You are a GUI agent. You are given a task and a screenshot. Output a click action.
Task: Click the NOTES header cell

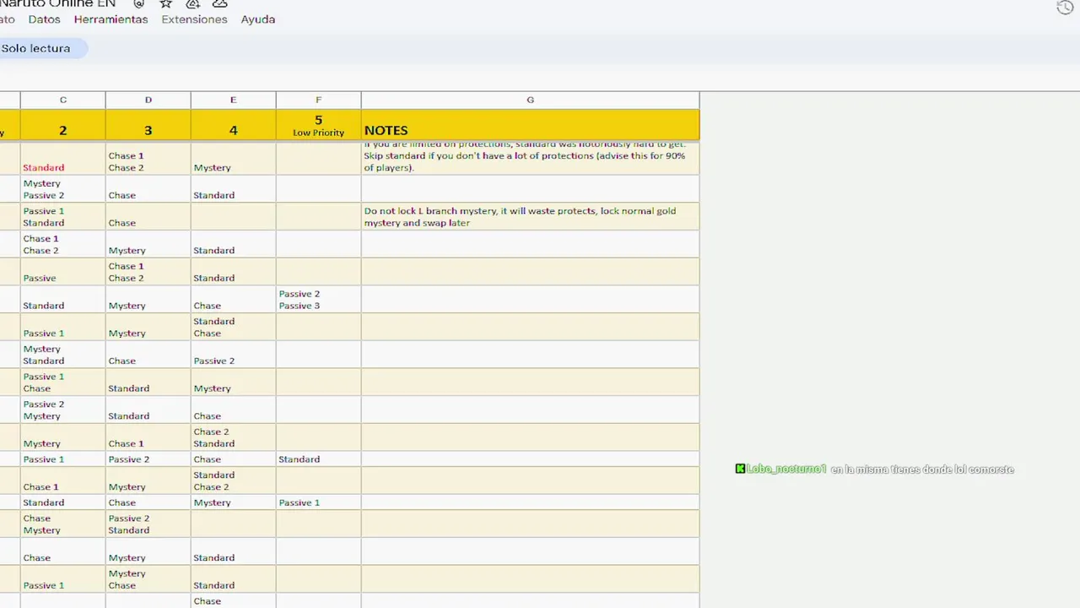[531, 125]
